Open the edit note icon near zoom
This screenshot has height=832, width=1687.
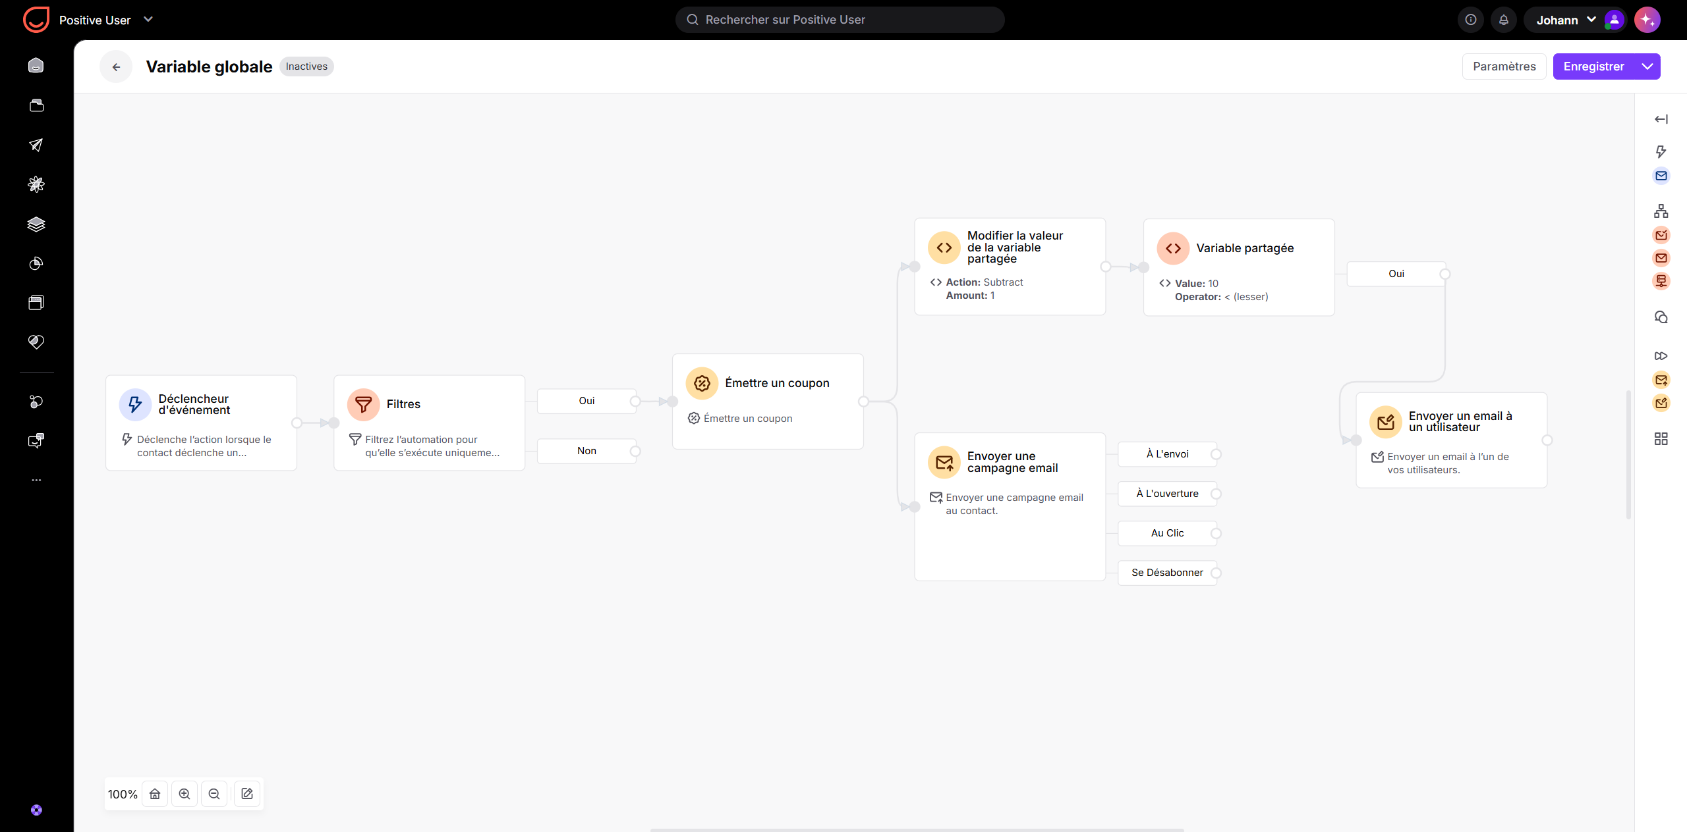point(247,794)
